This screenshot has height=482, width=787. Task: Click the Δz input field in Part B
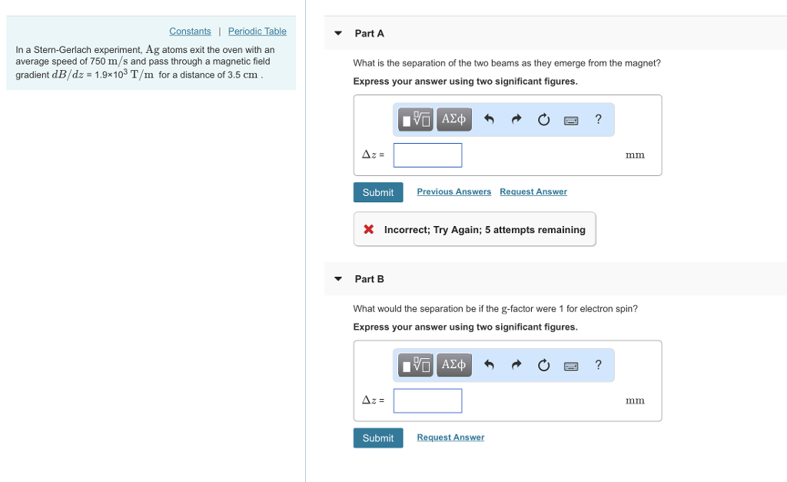pos(427,400)
